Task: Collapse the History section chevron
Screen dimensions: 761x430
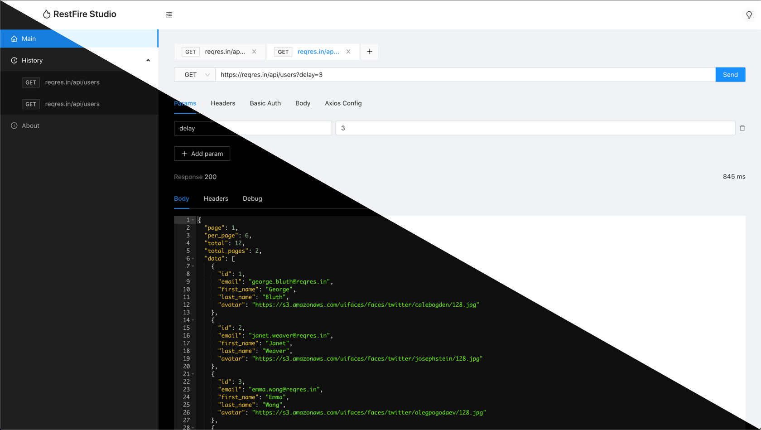Action: tap(148, 60)
